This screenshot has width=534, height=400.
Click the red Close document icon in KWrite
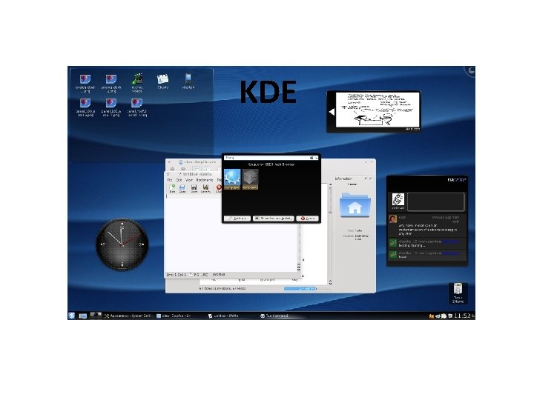(x=218, y=188)
